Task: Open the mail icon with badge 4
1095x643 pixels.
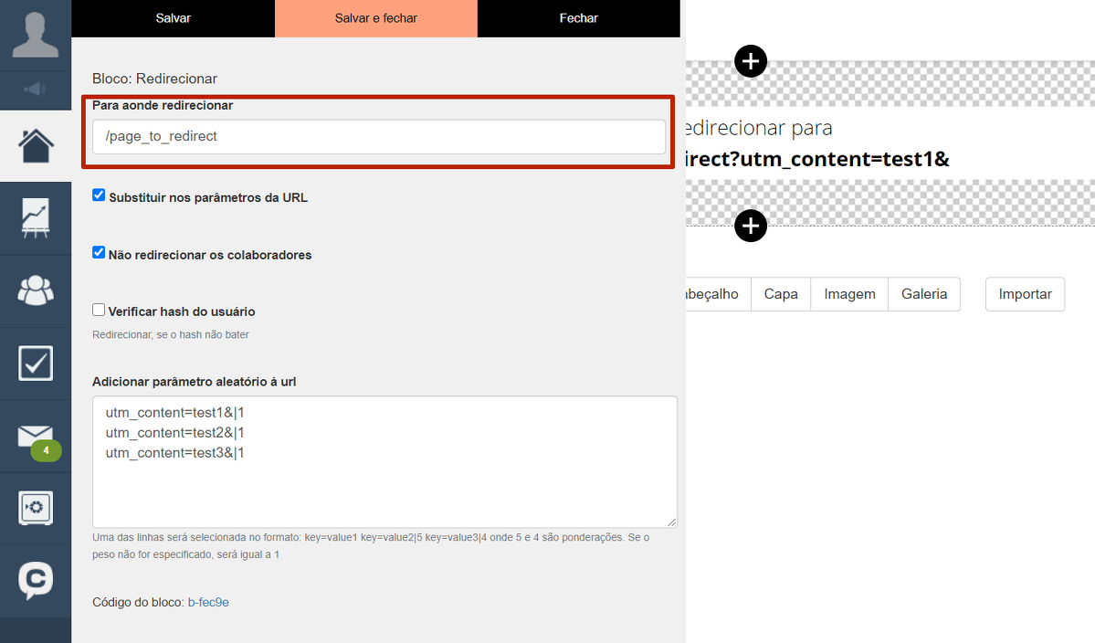Action: pos(35,437)
